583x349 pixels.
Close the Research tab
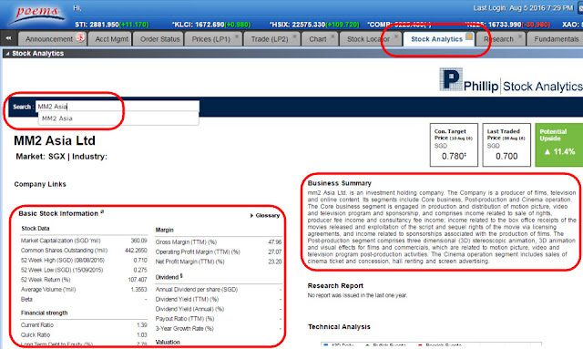(520, 36)
